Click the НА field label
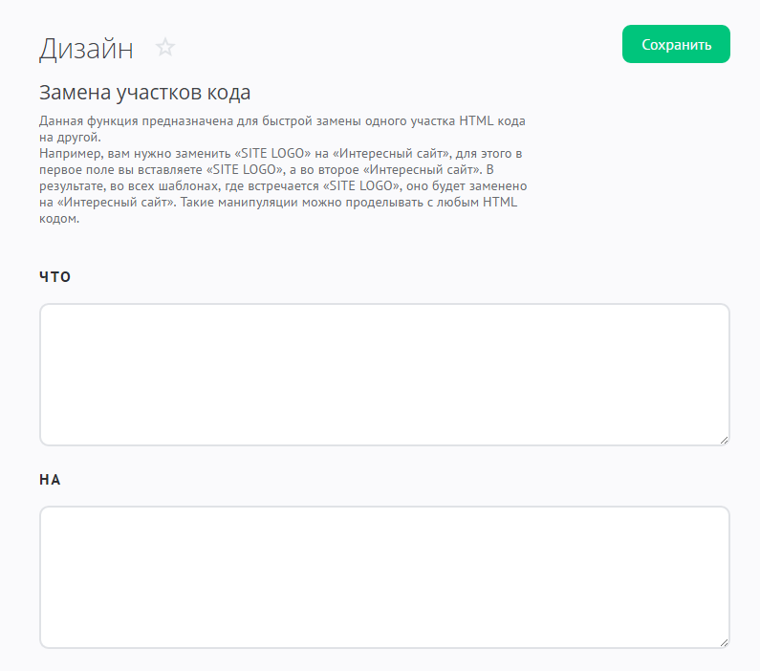 coord(51,480)
